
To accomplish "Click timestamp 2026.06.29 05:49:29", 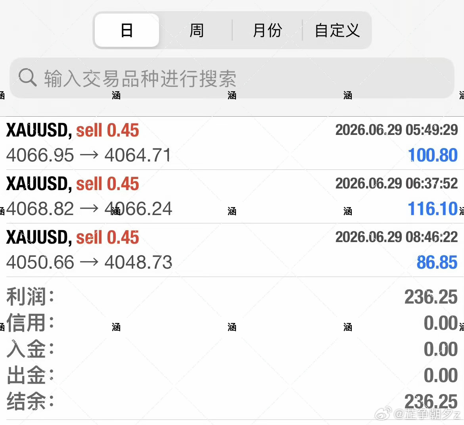I will [397, 130].
